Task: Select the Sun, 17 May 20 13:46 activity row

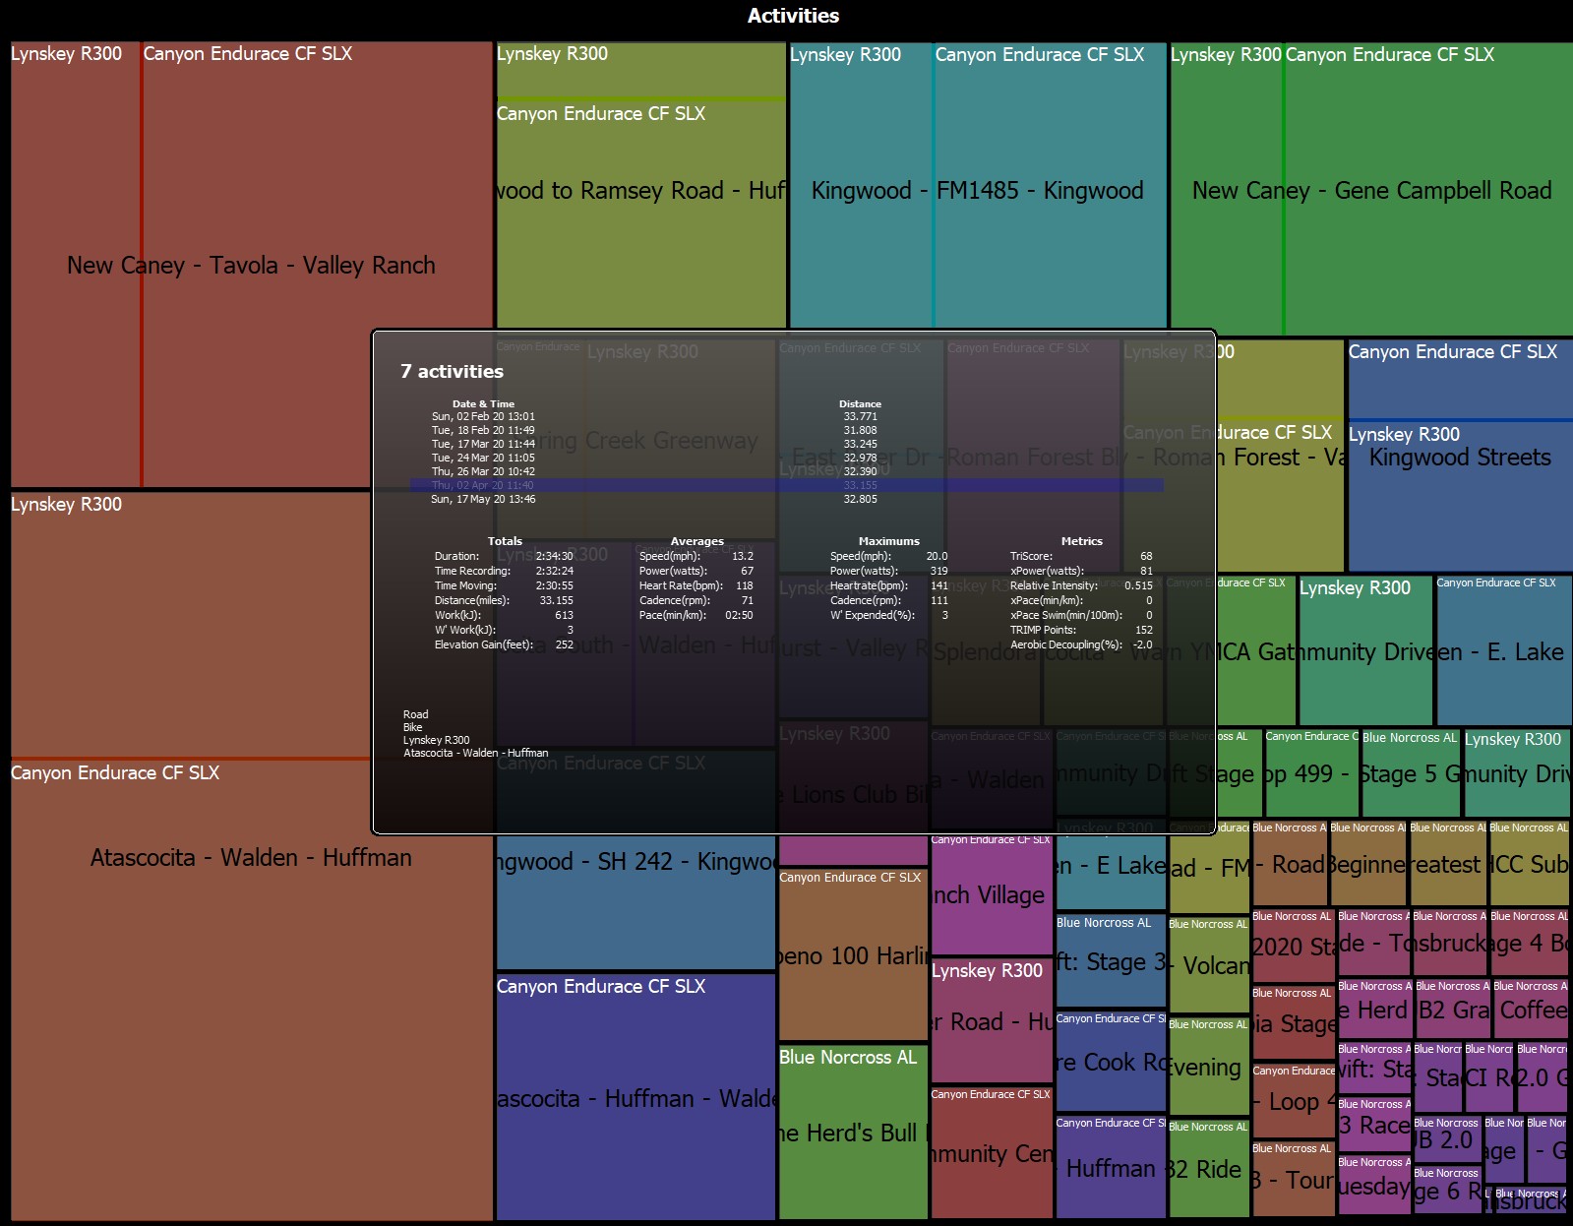Action: (x=786, y=499)
